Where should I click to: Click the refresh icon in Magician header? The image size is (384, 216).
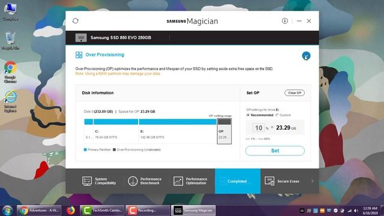[76, 21]
